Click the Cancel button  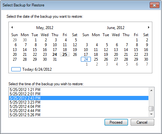pyautogui.click(x=142, y=122)
